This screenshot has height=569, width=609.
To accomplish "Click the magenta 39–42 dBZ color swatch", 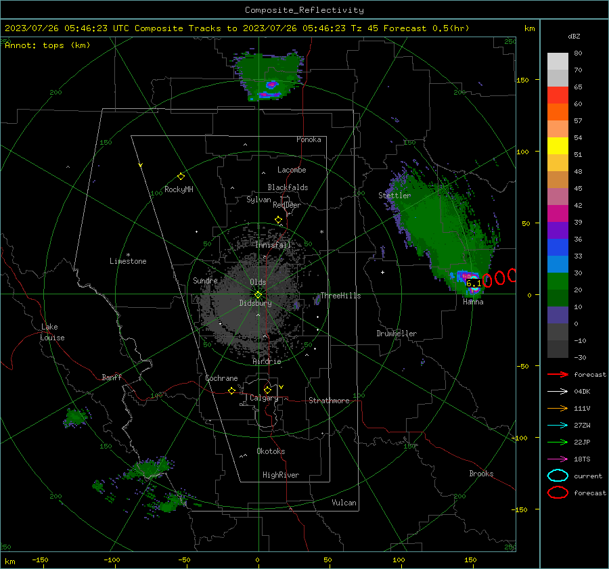I will [558, 214].
